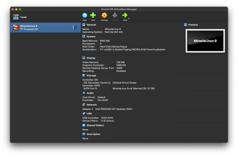The height and width of the screenshot is (156, 238).
Task: Open MiracleLinux 9 machine list menu icon
Action: pos(75,27)
